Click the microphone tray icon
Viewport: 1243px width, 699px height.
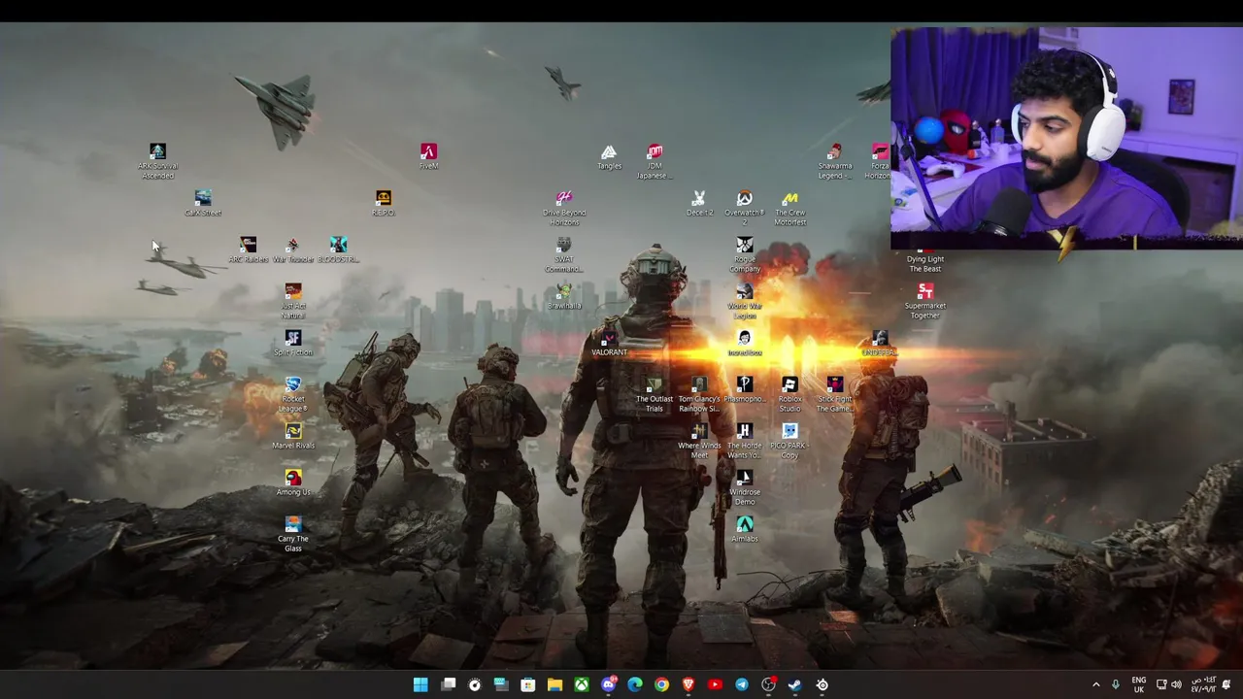tap(1116, 684)
